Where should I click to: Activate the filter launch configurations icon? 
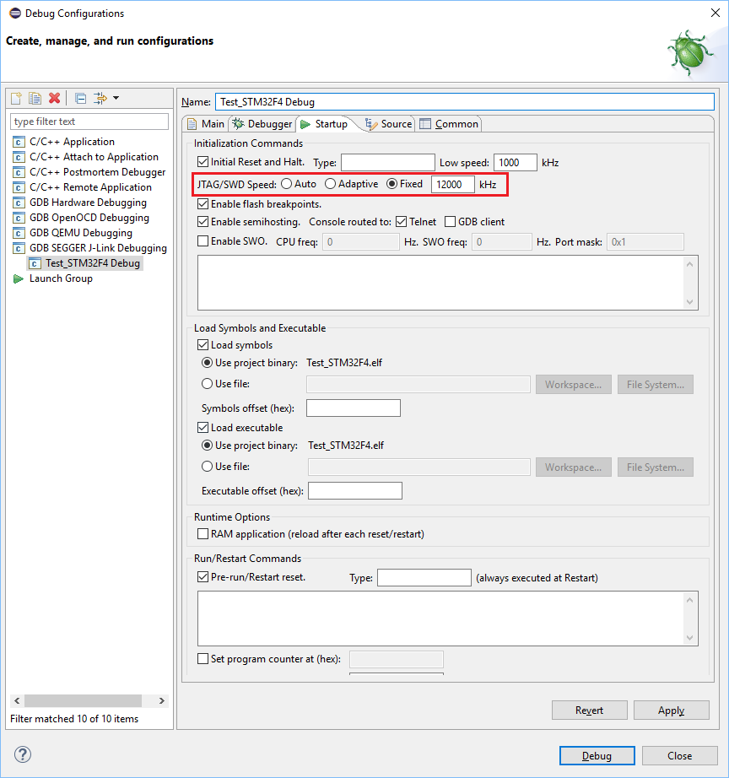[99, 98]
